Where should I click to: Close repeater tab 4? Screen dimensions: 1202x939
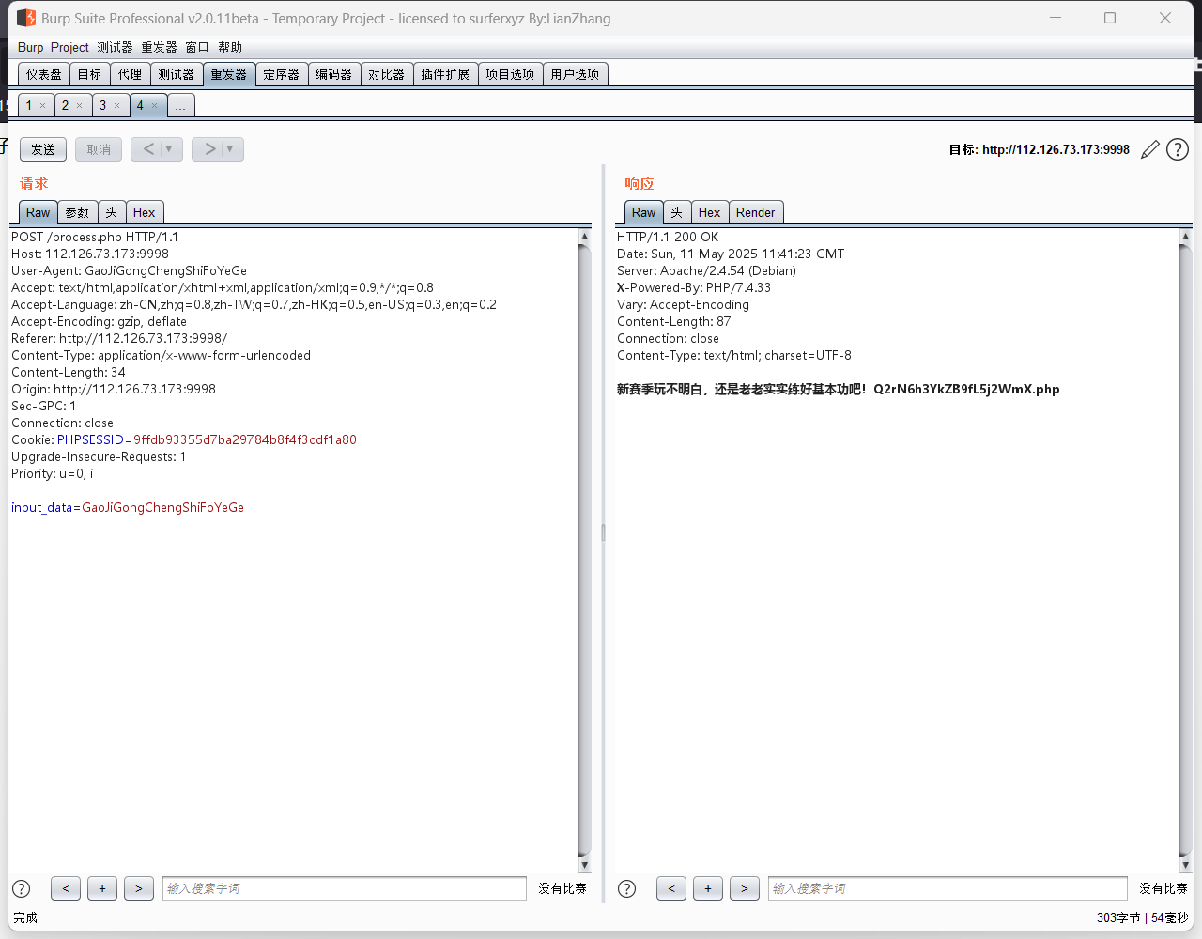(x=154, y=106)
